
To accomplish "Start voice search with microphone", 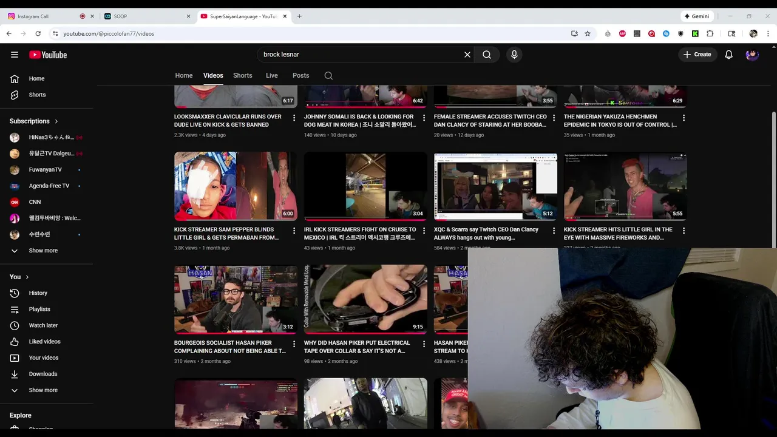I will point(514,55).
